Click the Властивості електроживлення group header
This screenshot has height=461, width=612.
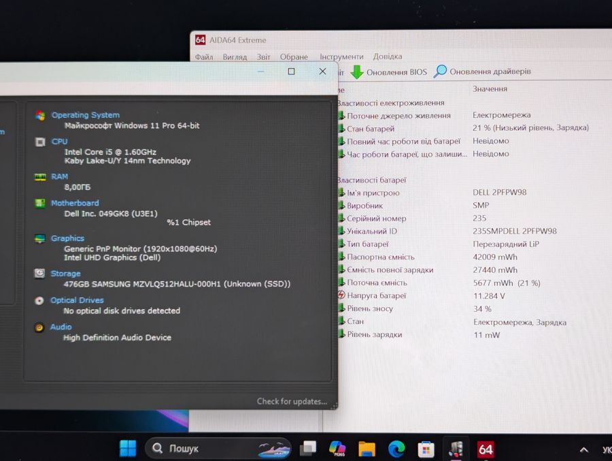pos(390,103)
